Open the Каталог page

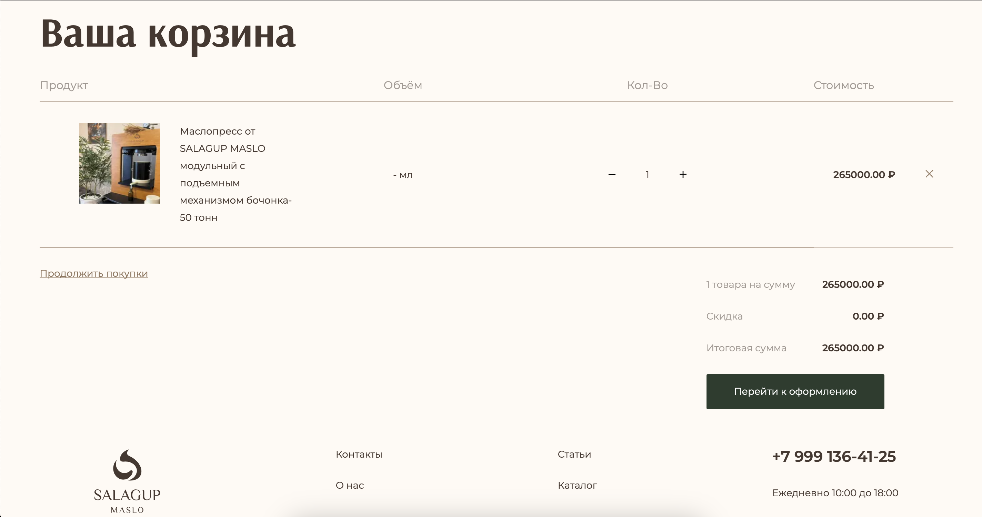pos(577,485)
